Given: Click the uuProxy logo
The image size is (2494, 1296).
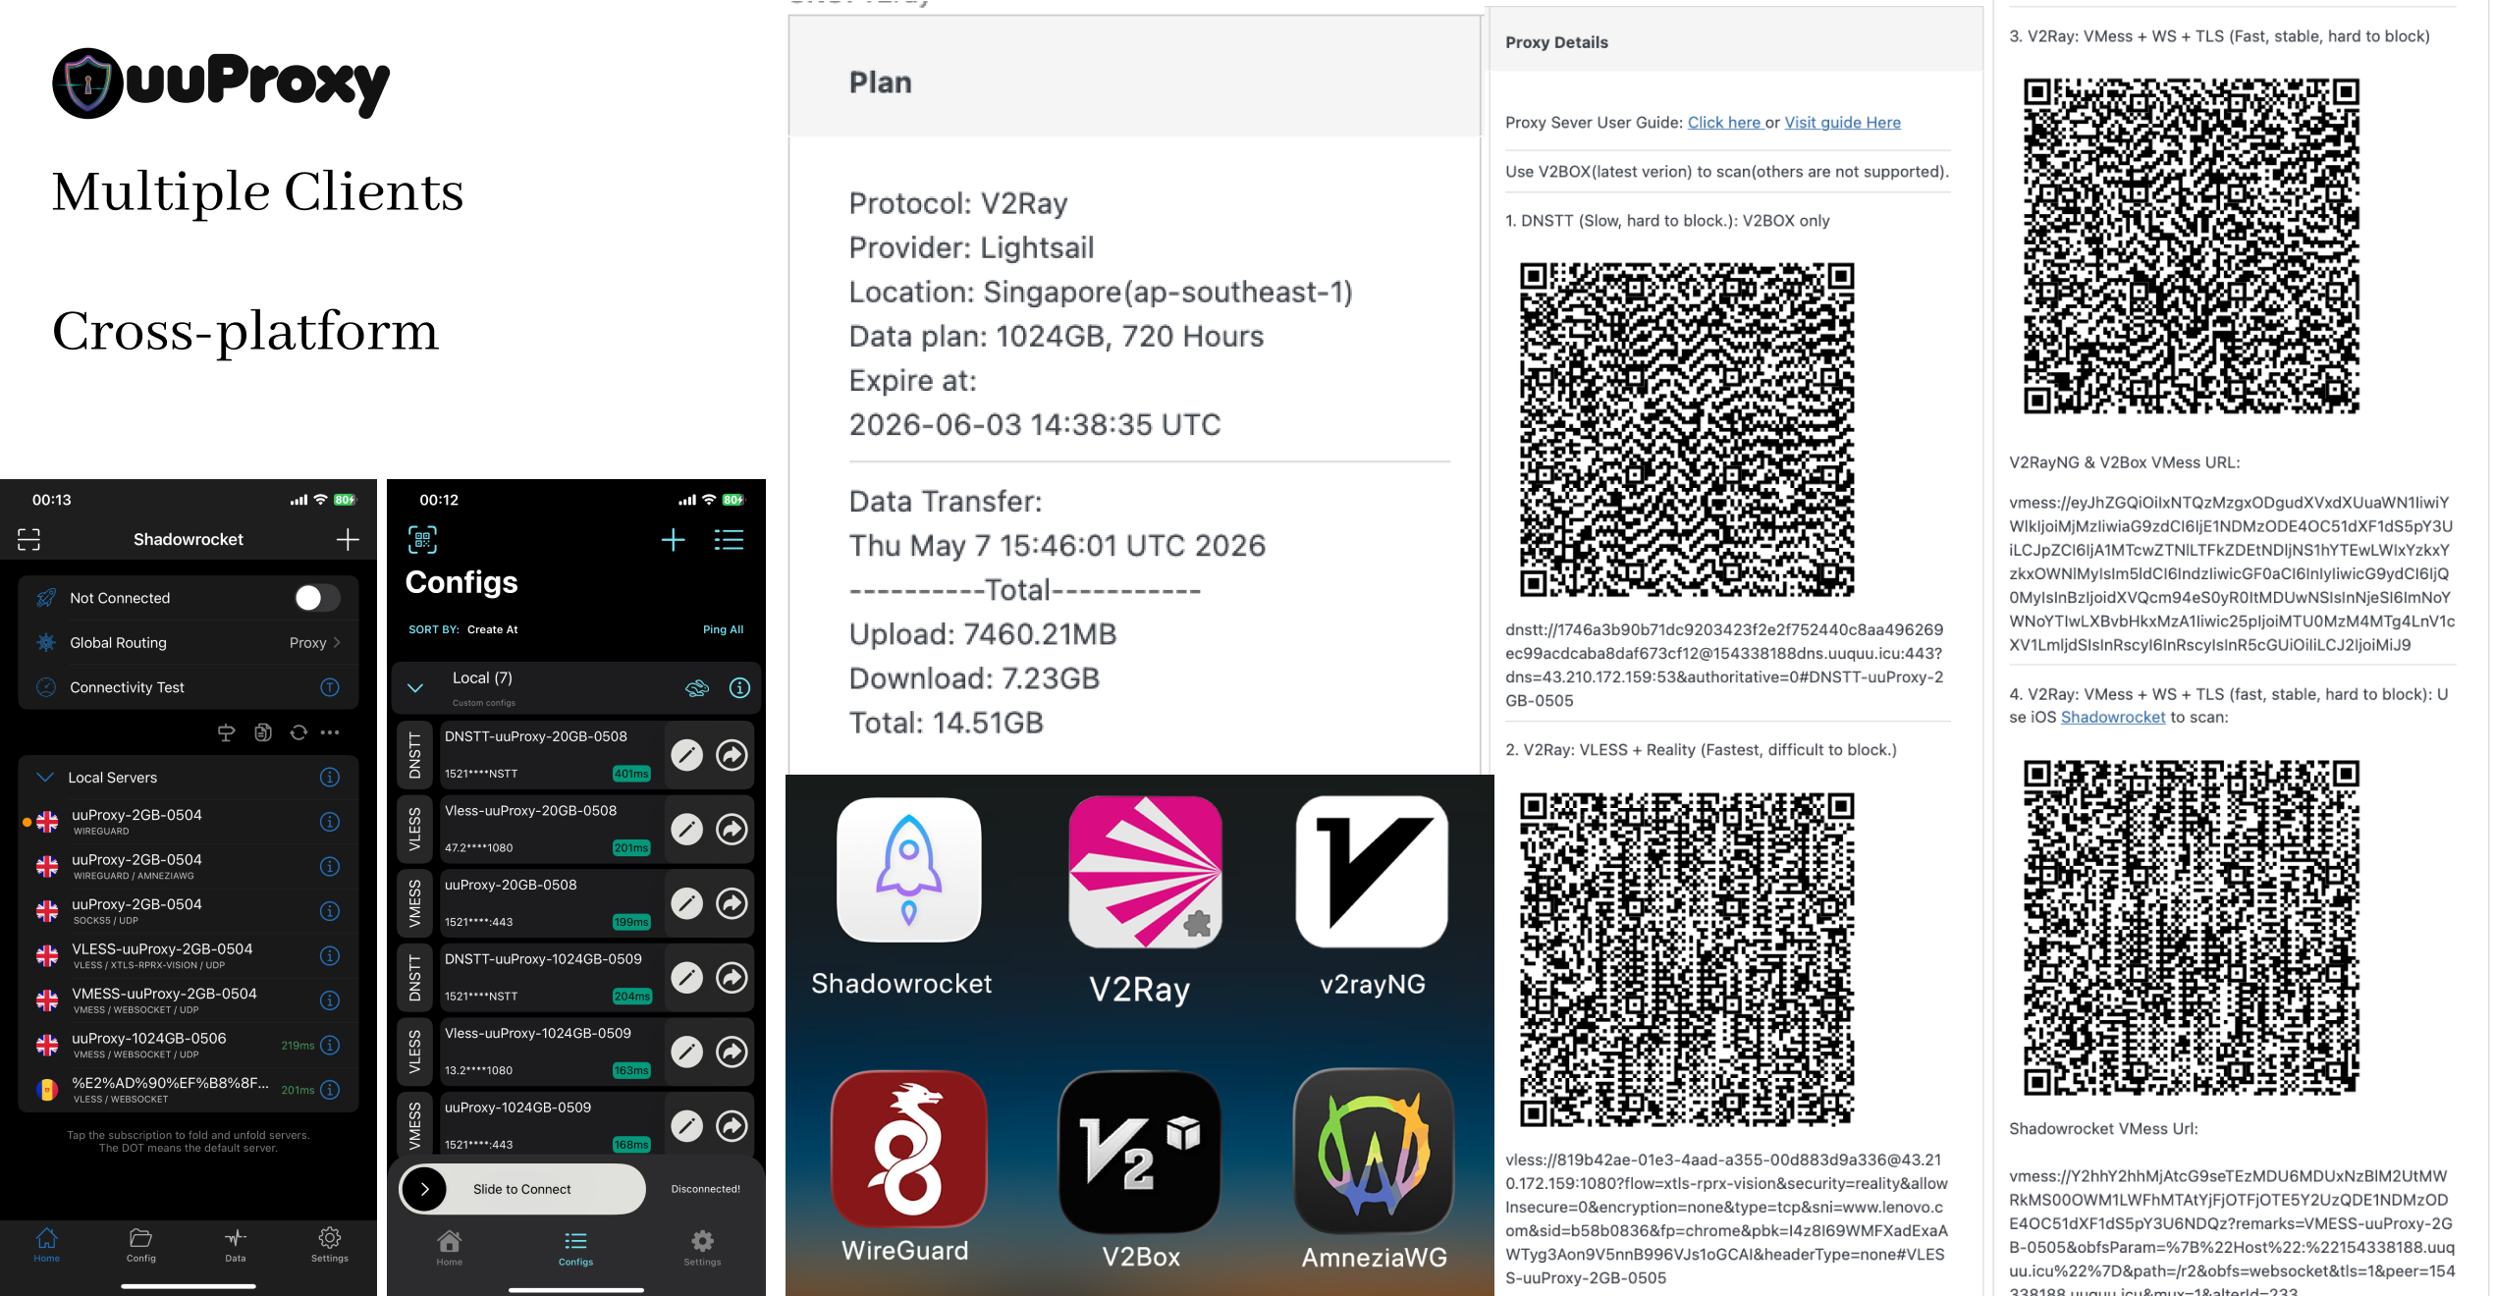Looking at the screenshot, I should [222, 82].
